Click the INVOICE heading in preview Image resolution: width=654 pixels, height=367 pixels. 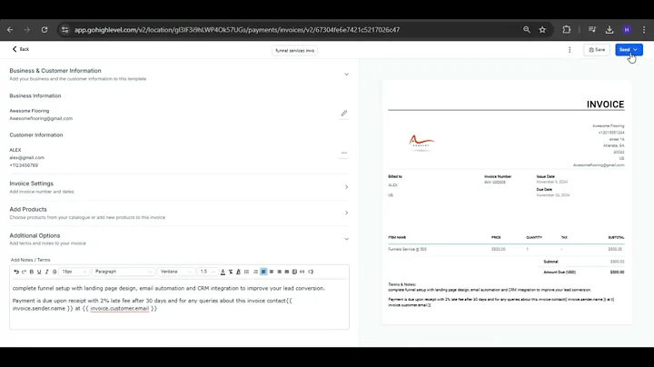pyautogui.click(x=605, y=104)
